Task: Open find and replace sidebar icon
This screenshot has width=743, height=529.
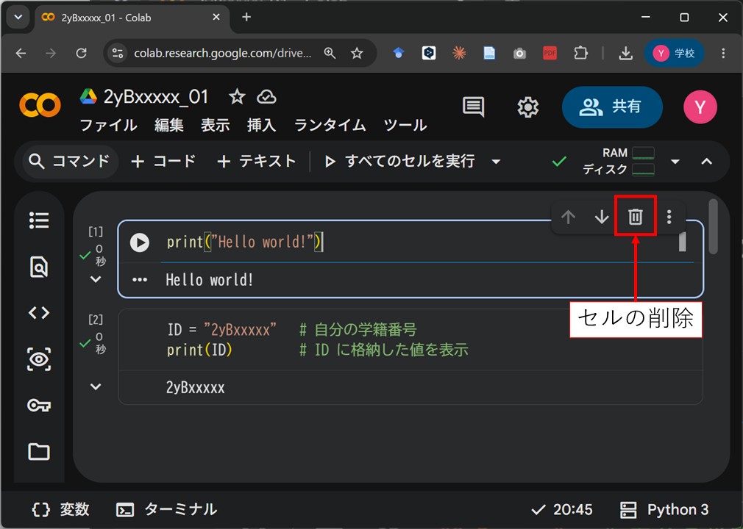Action: pyautogui.click(x=39, y=267)
